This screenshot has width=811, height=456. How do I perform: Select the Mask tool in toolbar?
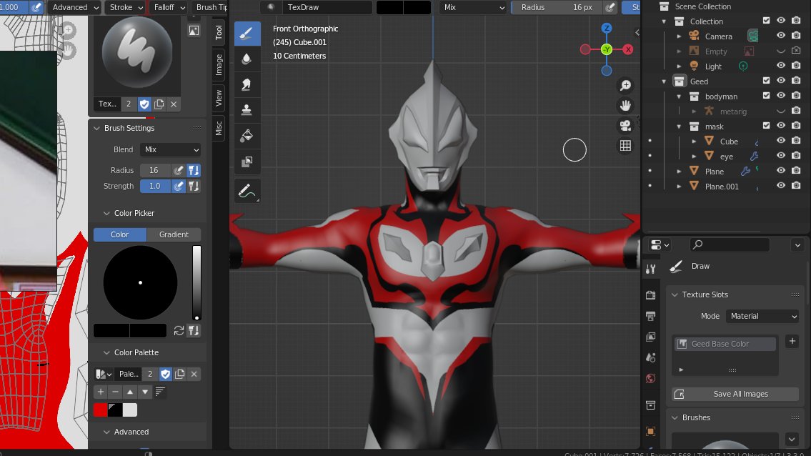click(247, 162)
